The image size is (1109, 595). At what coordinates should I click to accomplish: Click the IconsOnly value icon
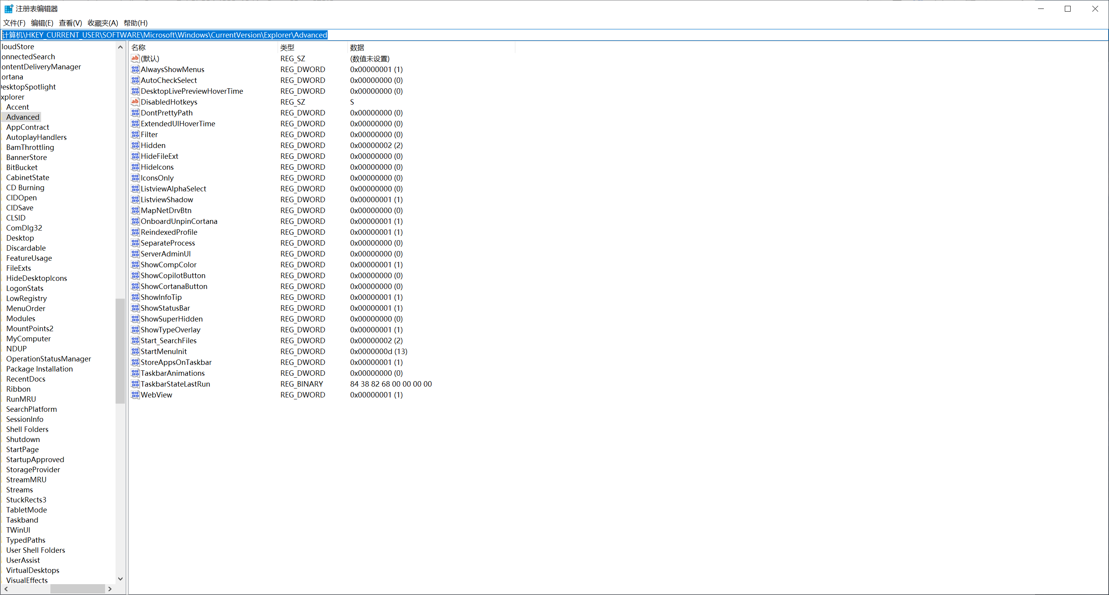click(x=135, y=178)
